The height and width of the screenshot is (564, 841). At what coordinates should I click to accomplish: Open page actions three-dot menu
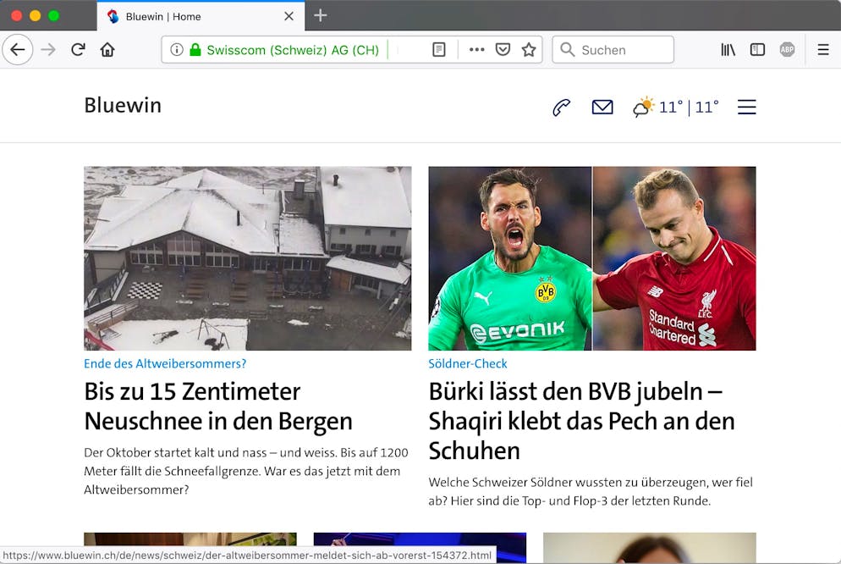click(x=476, y=50)
